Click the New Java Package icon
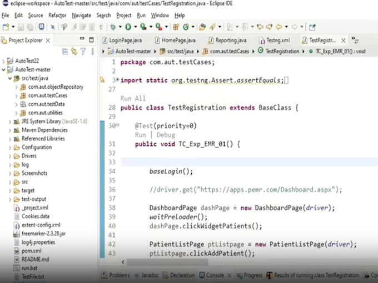This screenshot has height=283, width=378. pyautogui.click(x=176, y=27)
